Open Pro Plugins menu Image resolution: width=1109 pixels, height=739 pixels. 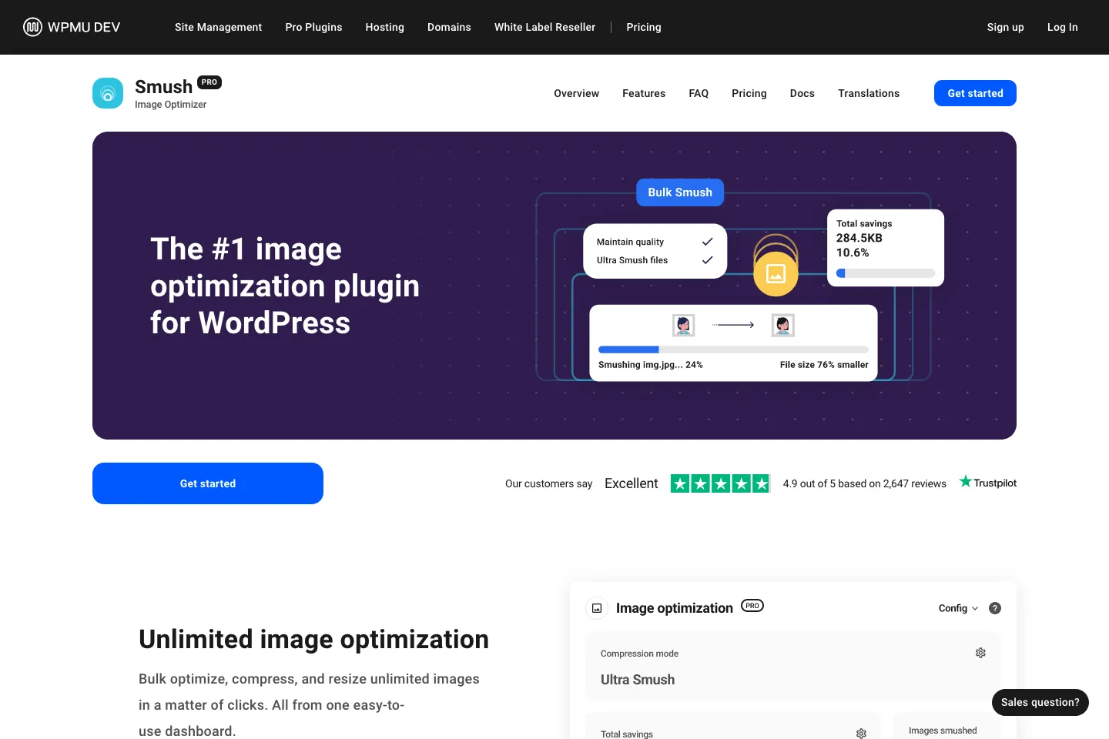coord(313,27)
